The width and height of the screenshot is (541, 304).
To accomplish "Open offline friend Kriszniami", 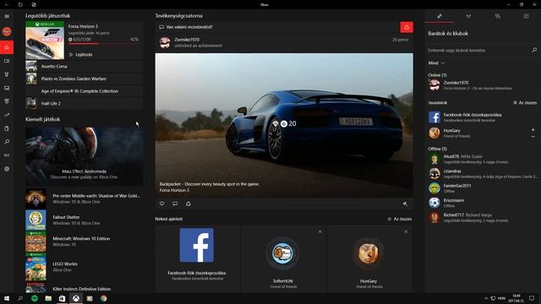I will (483, 203).
